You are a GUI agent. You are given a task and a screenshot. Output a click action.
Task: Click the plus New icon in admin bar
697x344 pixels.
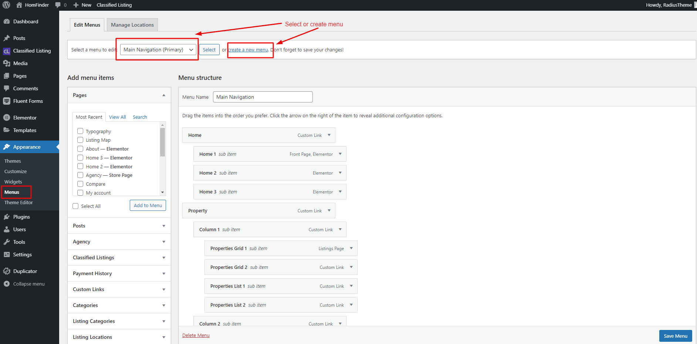76,5
